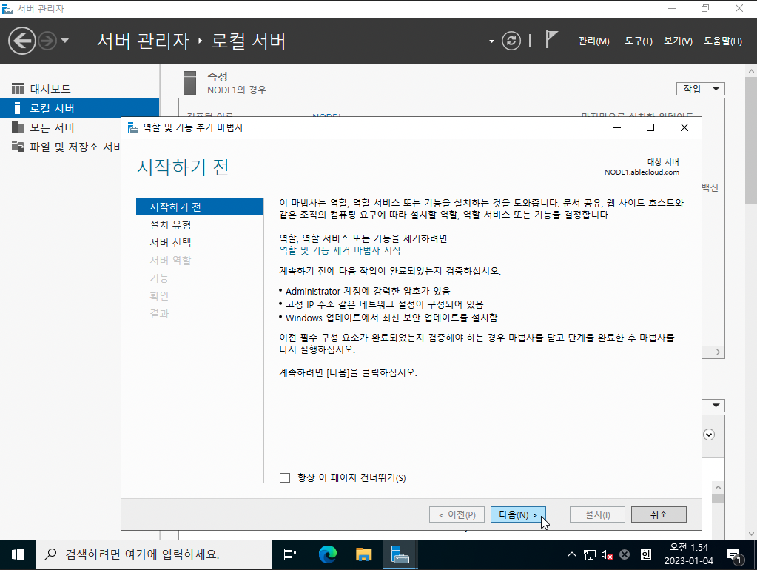Close the wizard dialog with X
The width and height of the screenshot is (757, 570).
pos(684,127)
